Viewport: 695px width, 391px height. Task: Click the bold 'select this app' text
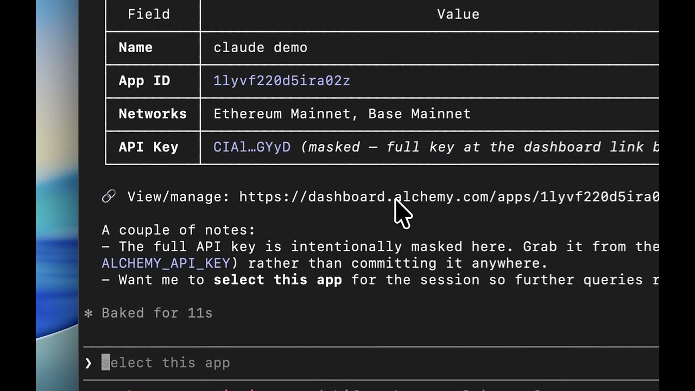point(277,280)
